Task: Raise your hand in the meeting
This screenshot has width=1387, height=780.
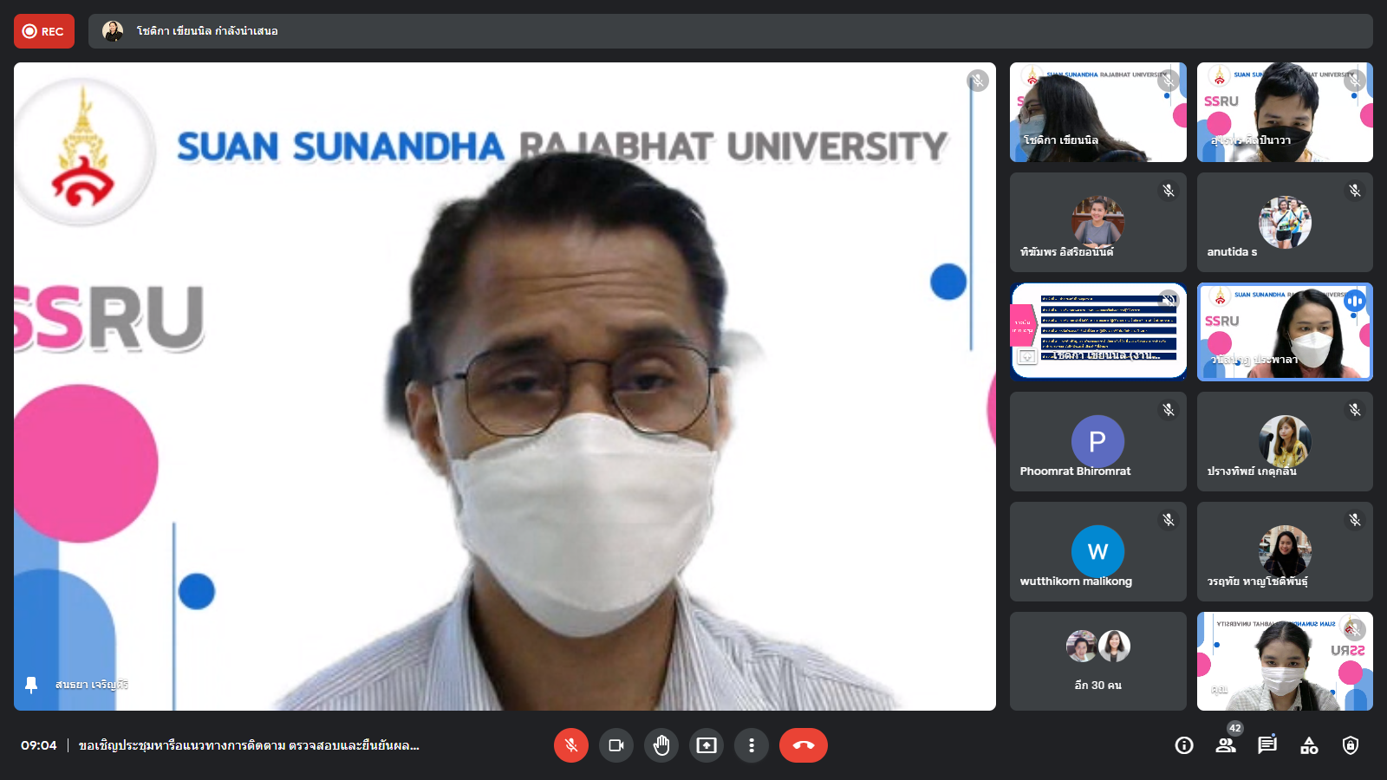Action: [x=661, y=745]
